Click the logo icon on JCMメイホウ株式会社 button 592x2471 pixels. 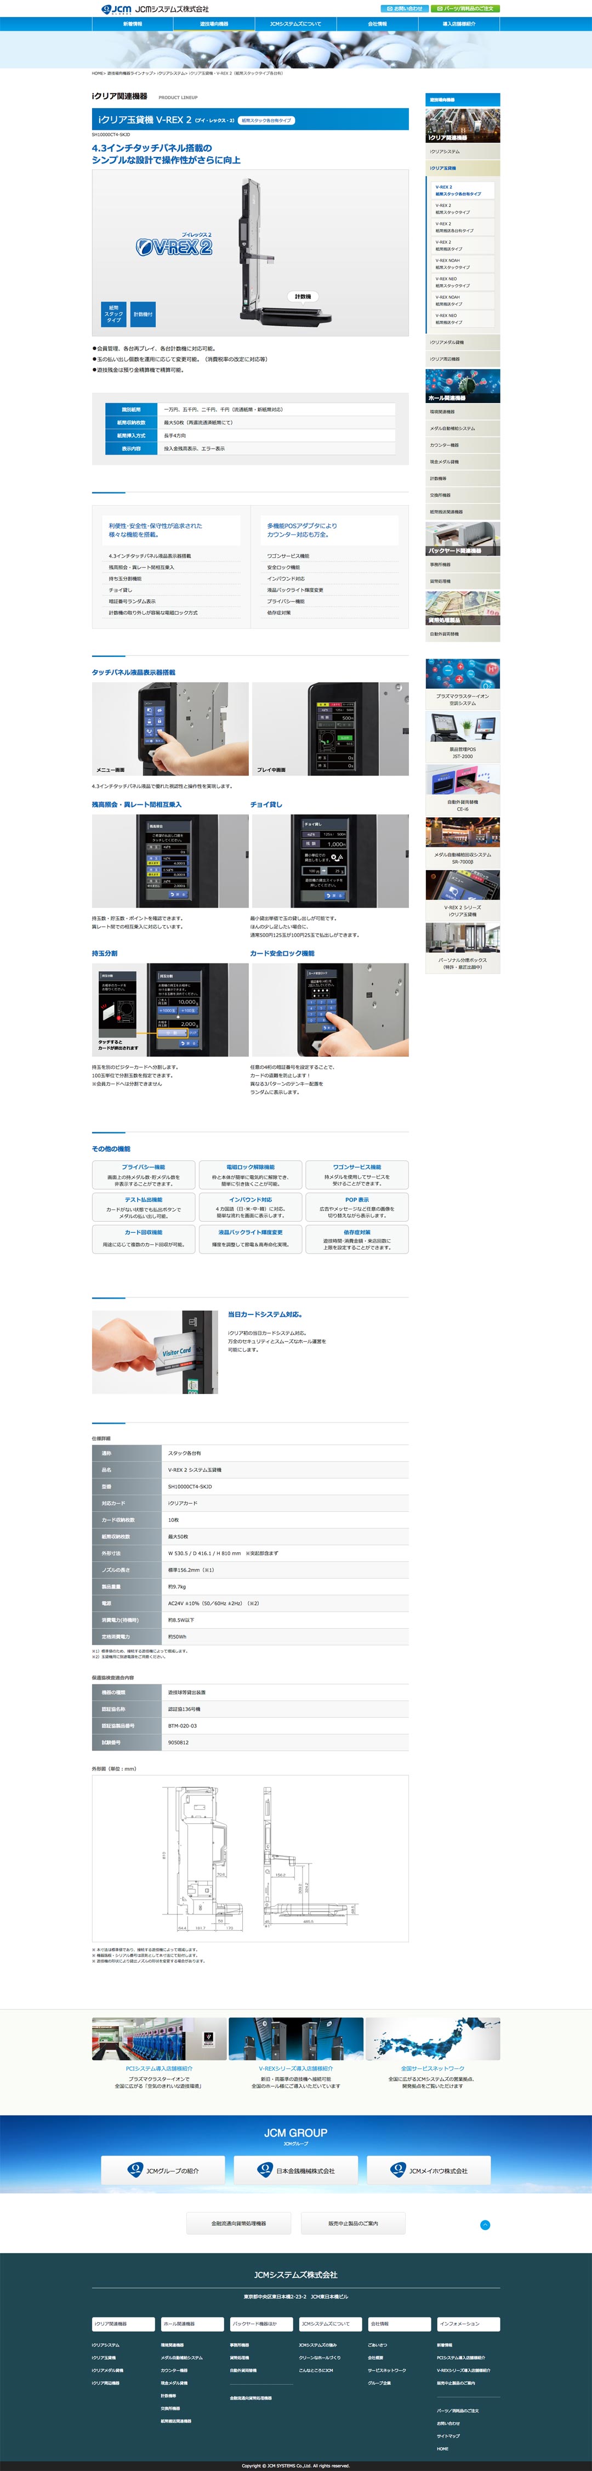coord(398,2170)
